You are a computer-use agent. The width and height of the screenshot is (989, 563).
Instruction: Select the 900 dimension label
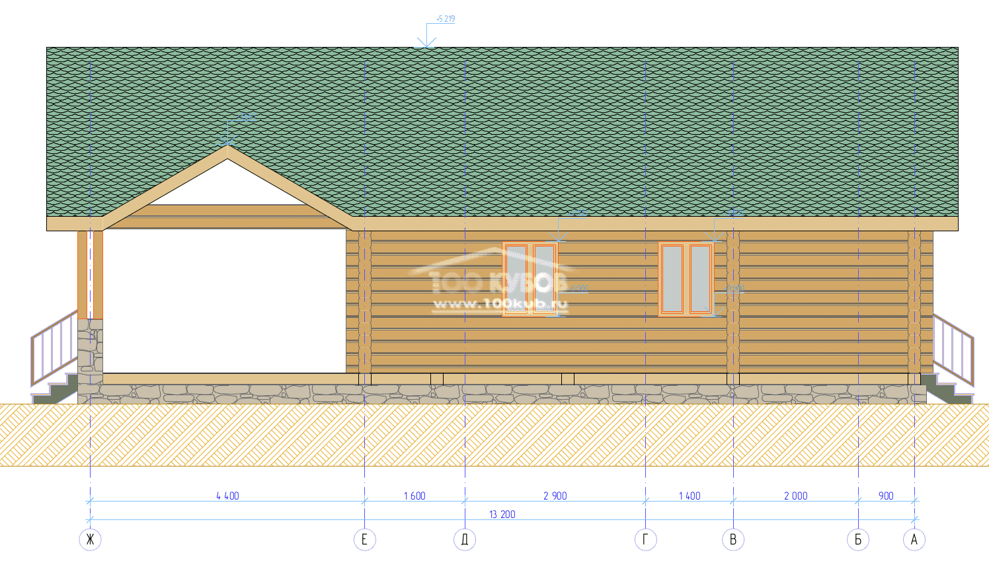click(x=886, y=496)
